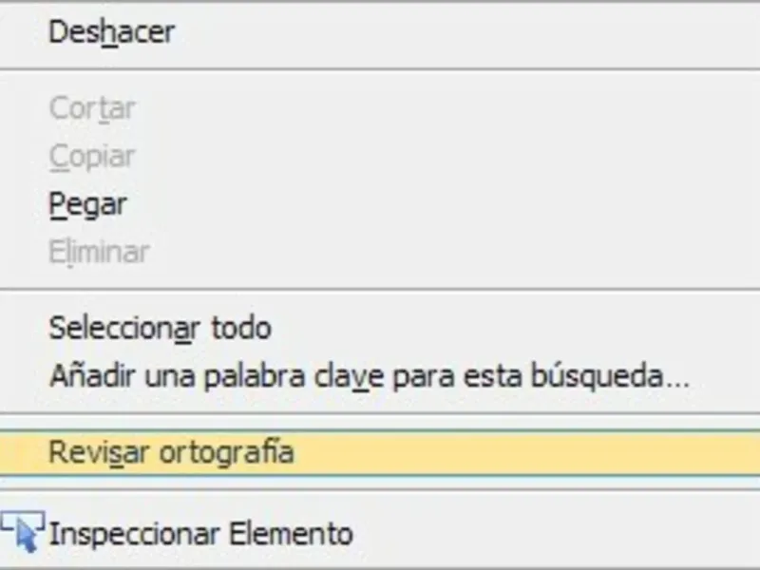This screenshot has width=760, height=570.
Task: Undo last edit via Deshacer
Action: [x=380, y=33]
